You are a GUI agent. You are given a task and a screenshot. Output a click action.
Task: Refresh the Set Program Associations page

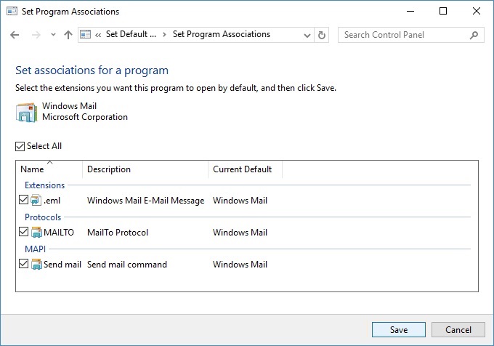coord(321,35)
